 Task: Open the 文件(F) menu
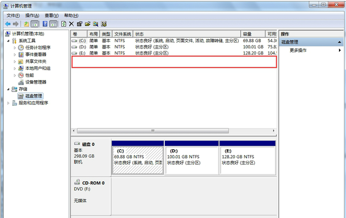[x=13, y=15]
